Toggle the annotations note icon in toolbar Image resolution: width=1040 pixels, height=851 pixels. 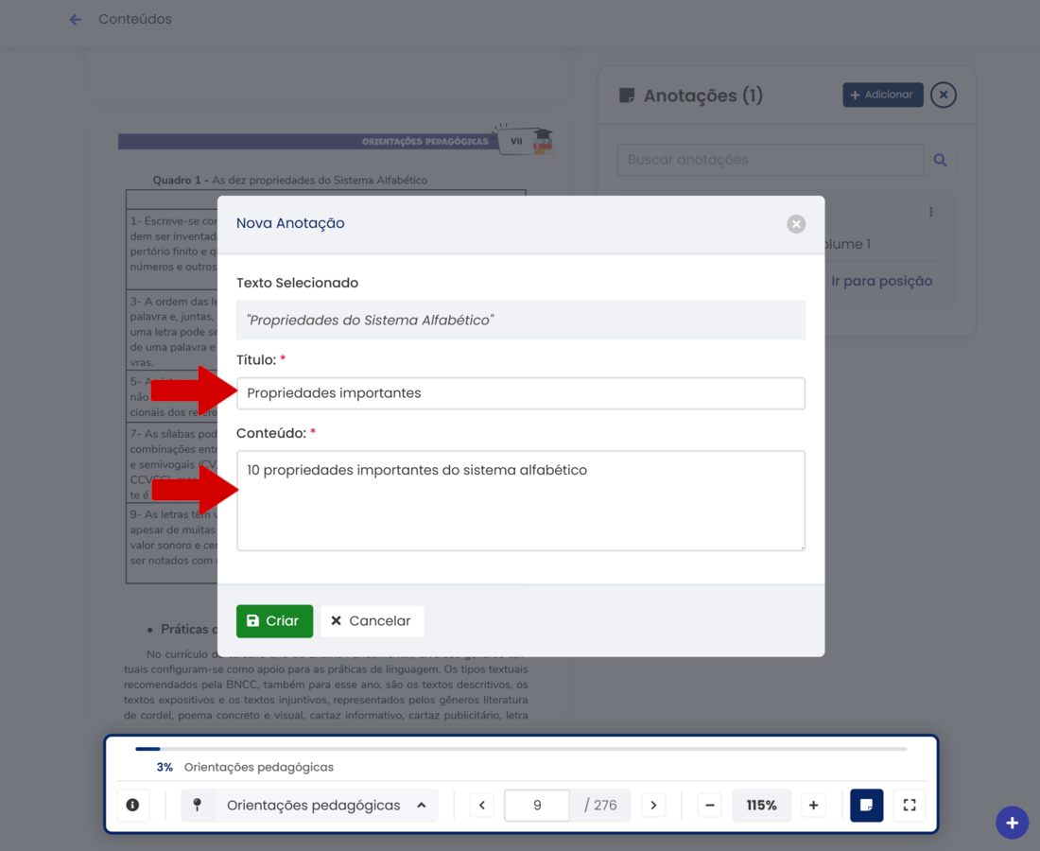click(x=866, y=805)
